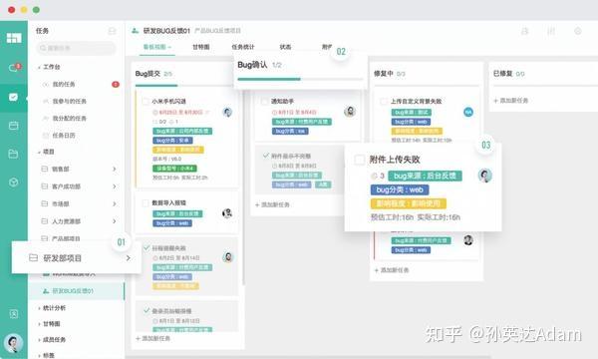Open the contacts icon in left sidebar
598x359 pixels.
[13, 313]
